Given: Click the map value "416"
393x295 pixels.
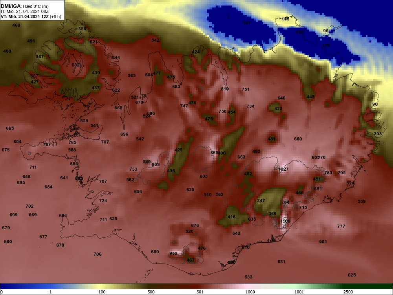Looking at the screenshot, I should point(231,217).
